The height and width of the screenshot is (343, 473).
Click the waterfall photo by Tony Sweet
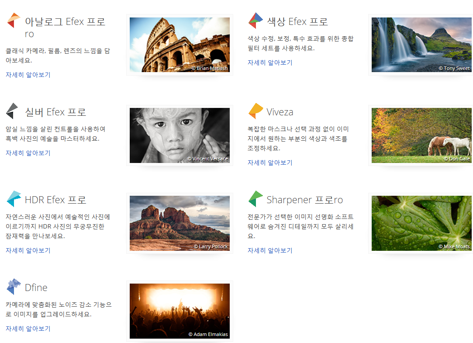click(x=421, y=45)
